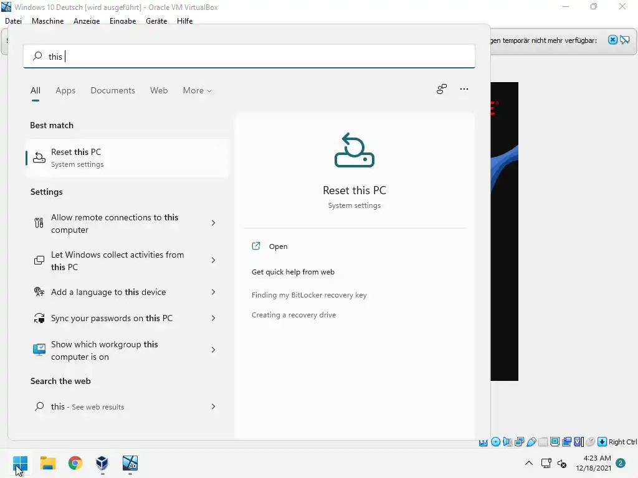The image size is (638, 478).
Task: Click the VirtualBox display status icon
Action: coord(555,441)
